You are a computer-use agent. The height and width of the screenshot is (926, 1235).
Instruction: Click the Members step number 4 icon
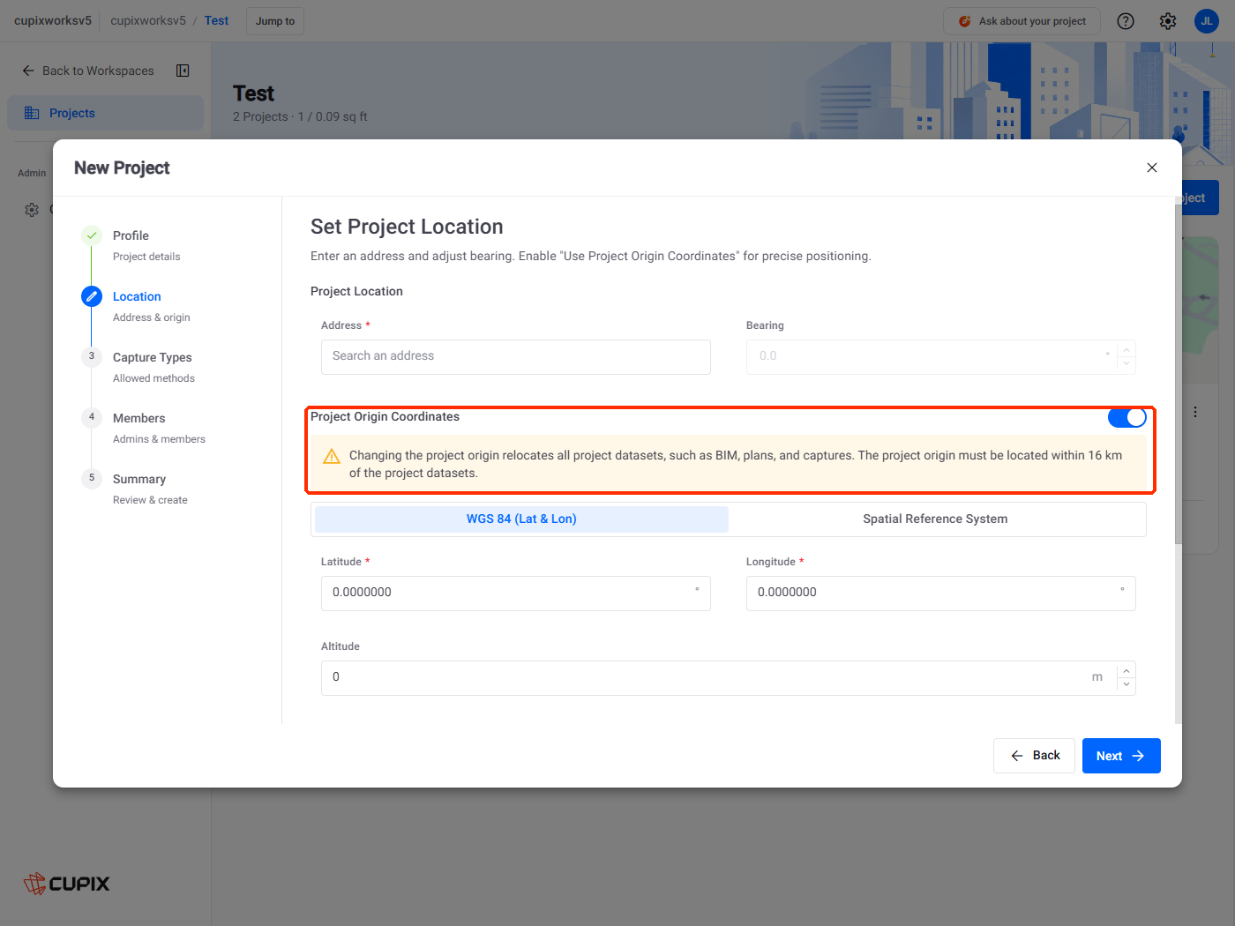[x=92, y=417]
